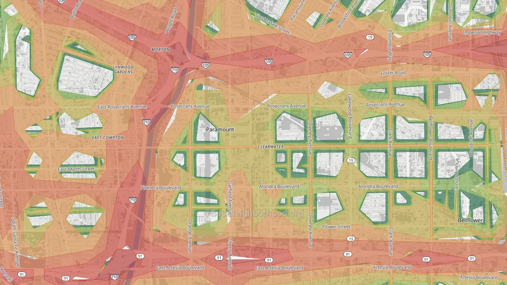This screenshot has width=507, height=285.
Task: Click the Paramount city label
Action: point(220,129)
